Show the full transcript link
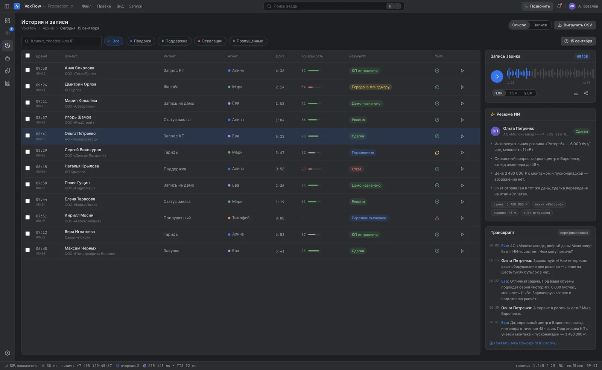The height and width of the screenshot is (370, 602). (x=523, y=343)
